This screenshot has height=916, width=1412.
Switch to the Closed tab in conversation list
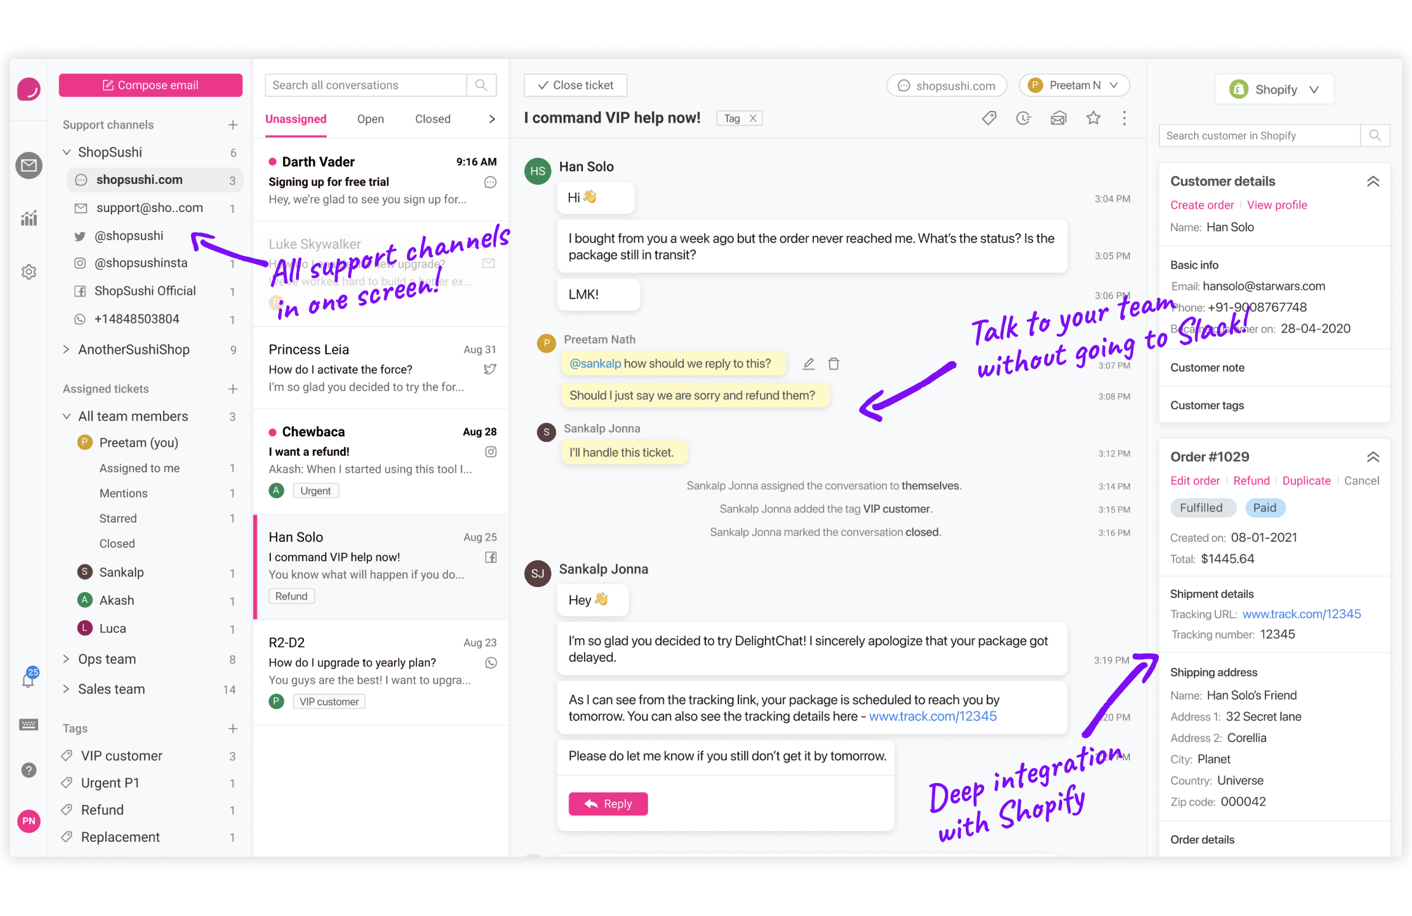click(x=433, y=118)
